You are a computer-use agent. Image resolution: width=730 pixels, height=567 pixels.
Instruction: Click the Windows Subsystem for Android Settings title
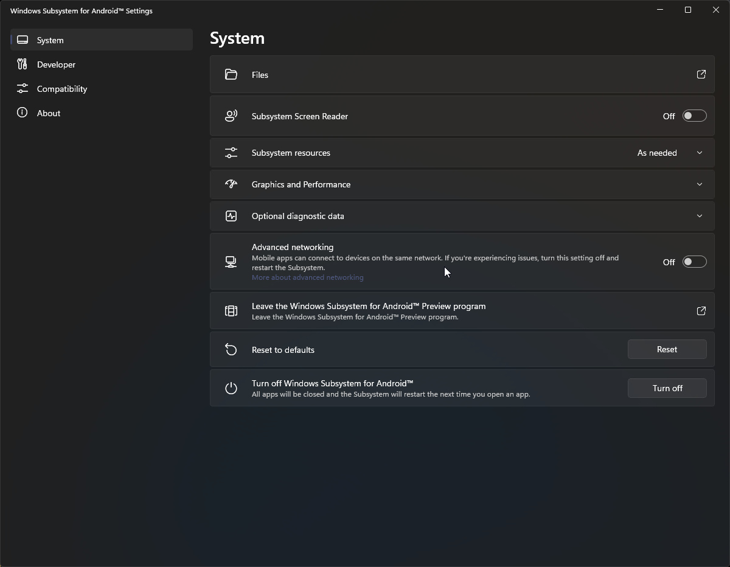tap(82, 11)
